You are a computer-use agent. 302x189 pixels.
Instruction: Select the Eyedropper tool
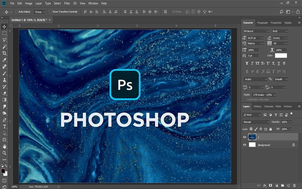[4, 60]
